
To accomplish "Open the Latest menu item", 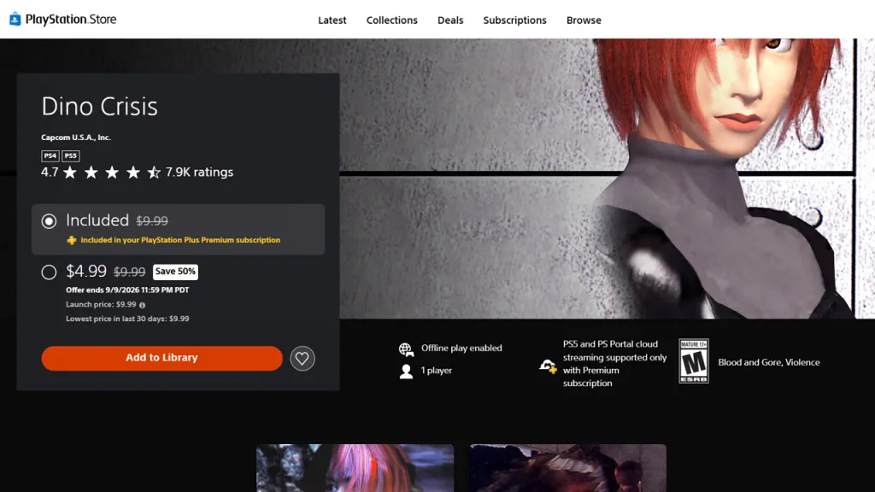I will (332, 20).
